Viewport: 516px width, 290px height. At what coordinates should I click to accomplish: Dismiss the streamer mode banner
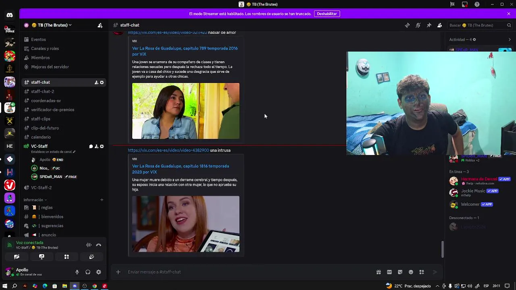tap(509, 14)
